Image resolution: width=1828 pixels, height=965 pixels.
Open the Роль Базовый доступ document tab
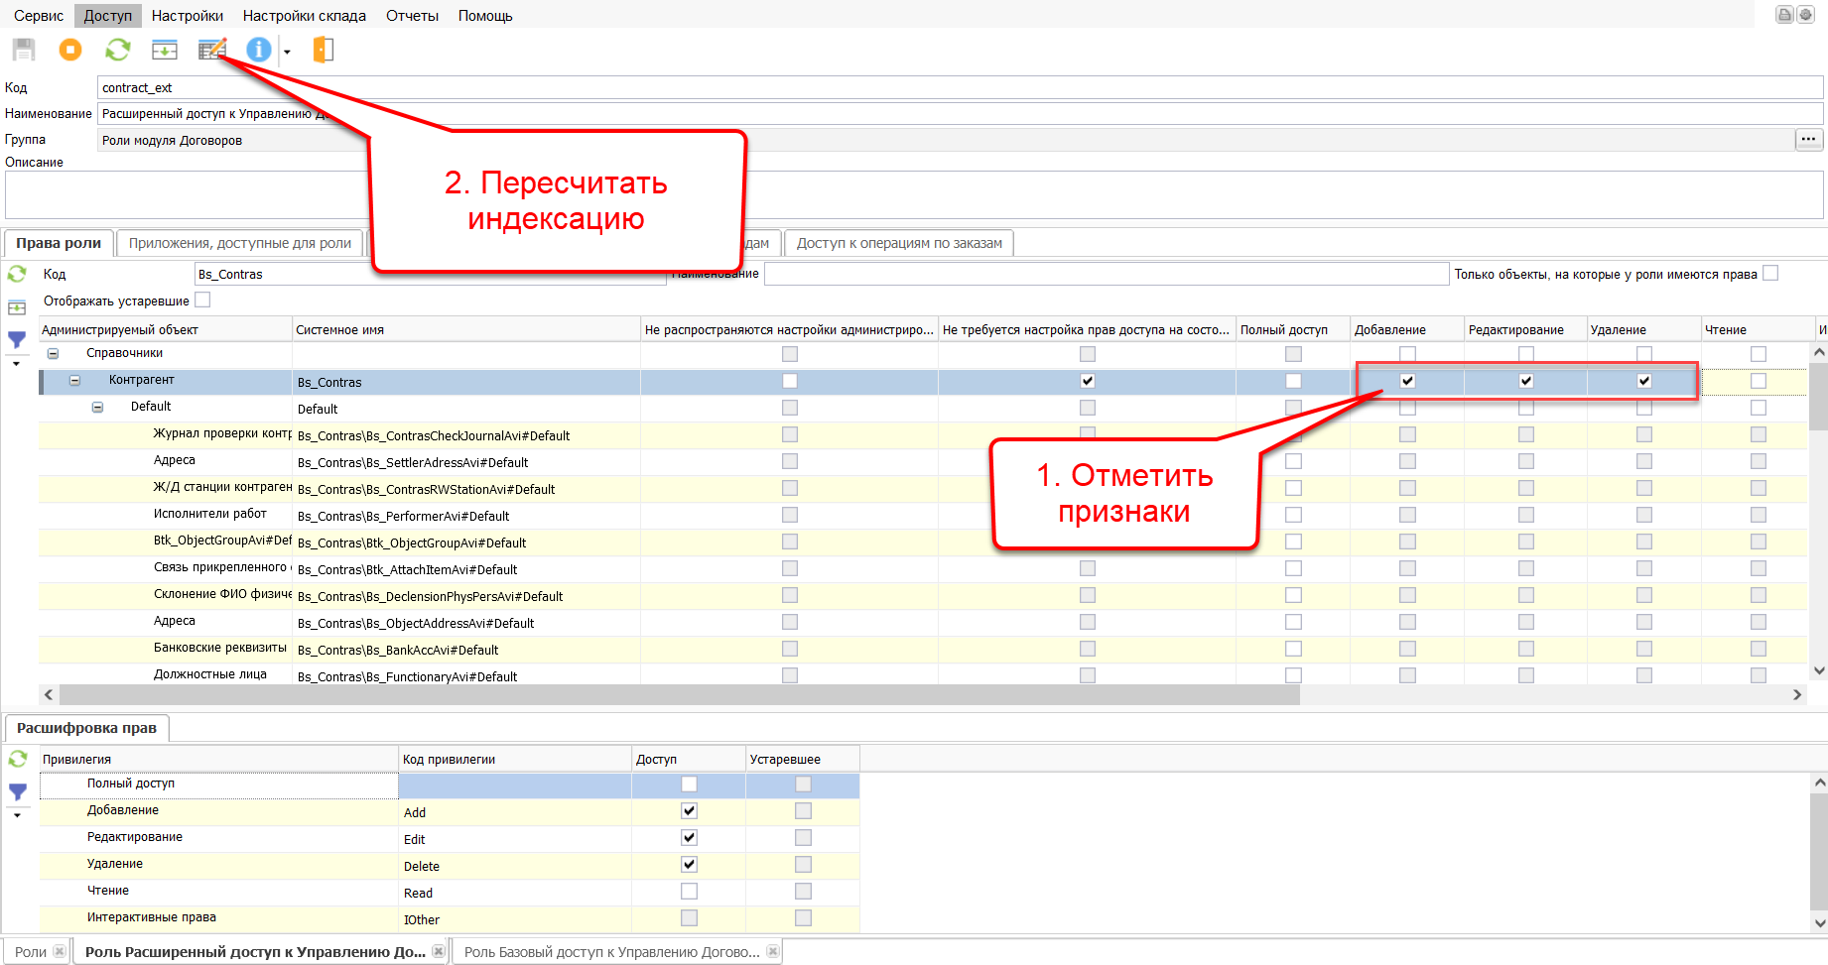coord(611,952)
